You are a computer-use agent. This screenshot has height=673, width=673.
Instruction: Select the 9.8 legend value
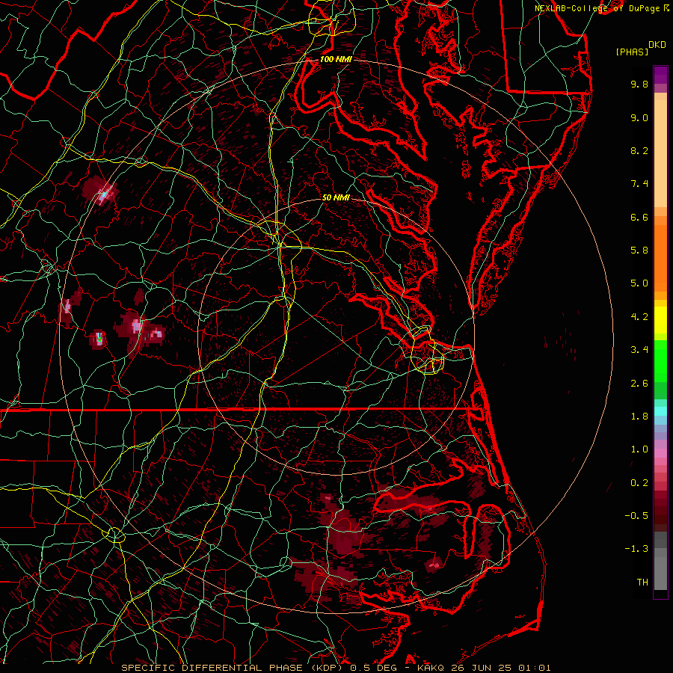pyautogui.click(x=639, y=84)
